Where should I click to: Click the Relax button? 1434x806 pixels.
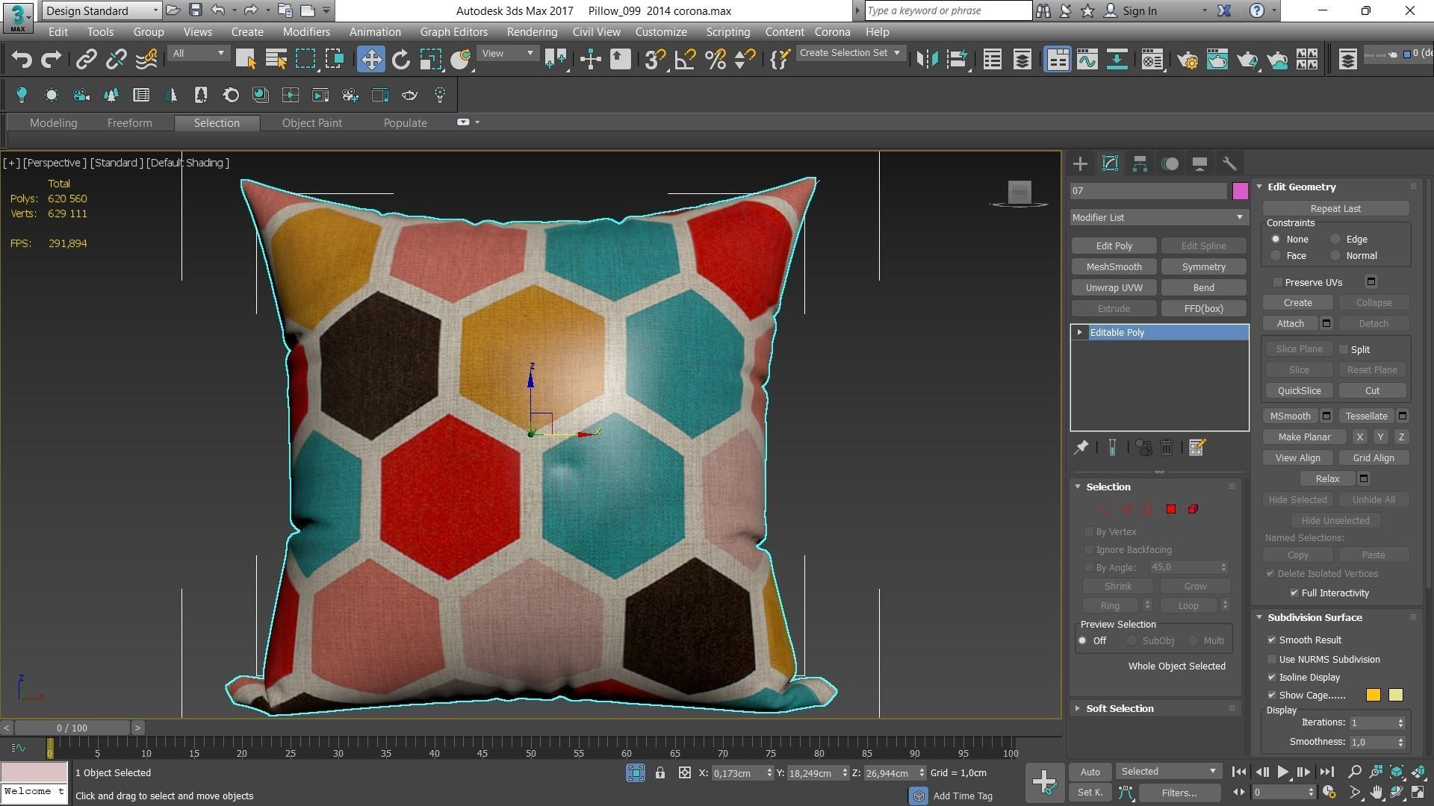click(x=1327, y=479)
